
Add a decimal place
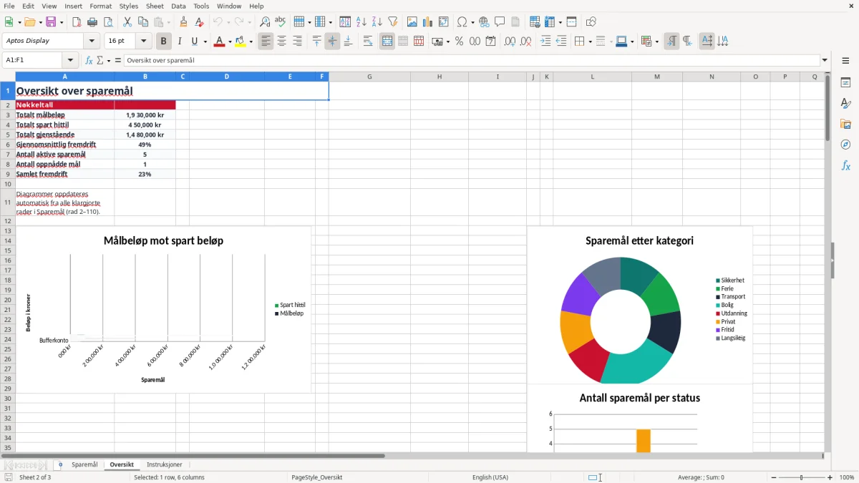pyautogui.click(x=510, y=42)
